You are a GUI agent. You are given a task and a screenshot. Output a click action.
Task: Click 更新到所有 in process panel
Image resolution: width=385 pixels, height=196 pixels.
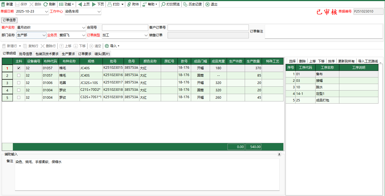click(x=346, y=61)
